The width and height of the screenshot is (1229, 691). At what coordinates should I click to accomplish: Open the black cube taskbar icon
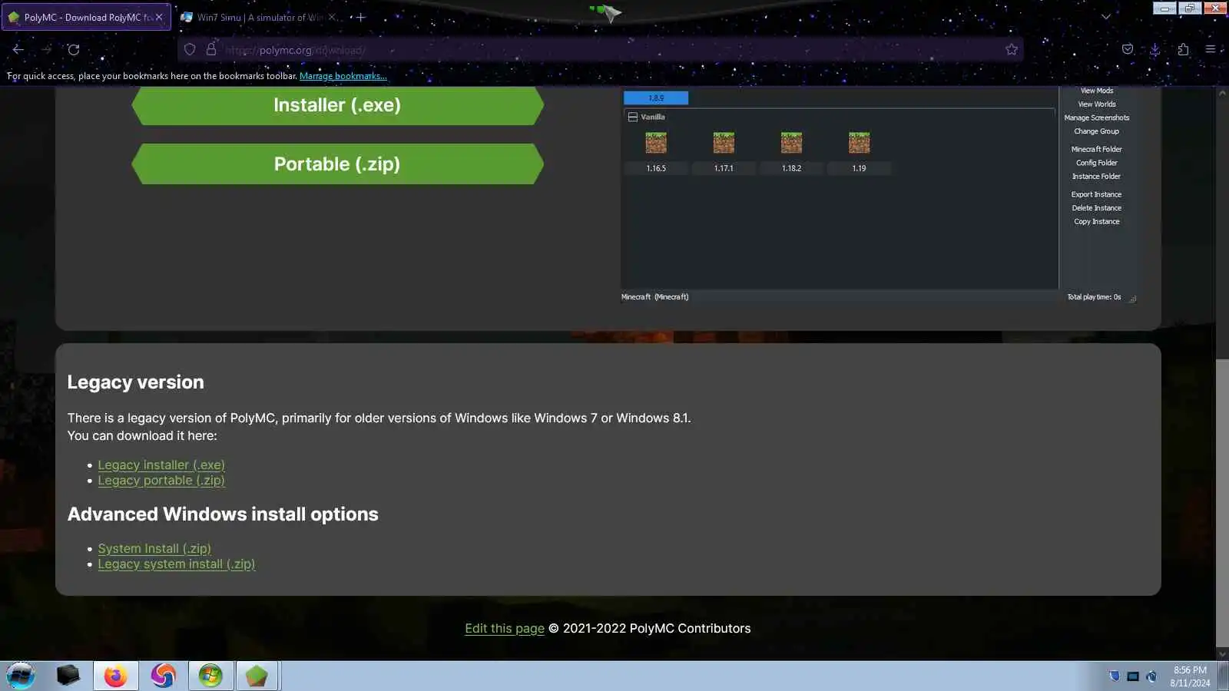click(68, 676)
